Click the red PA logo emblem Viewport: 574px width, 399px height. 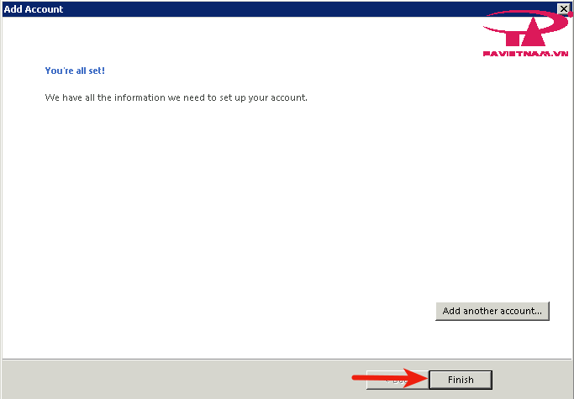coord(524,32)
